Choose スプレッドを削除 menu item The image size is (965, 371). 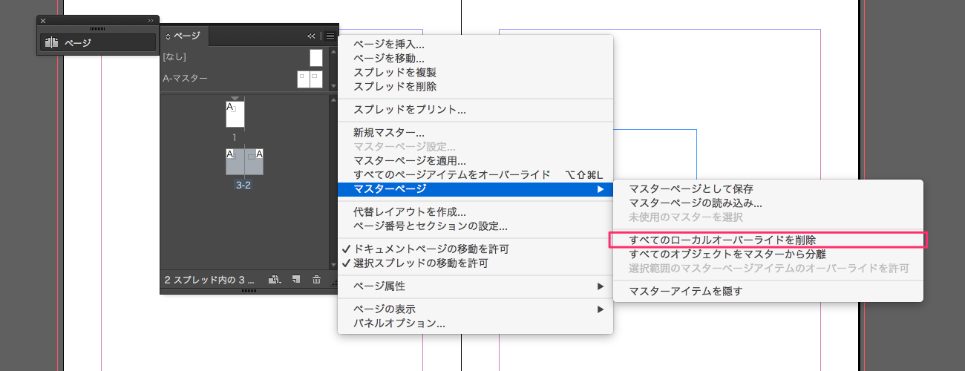coord(475,86)
